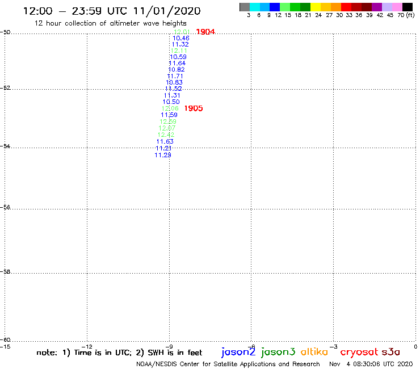Click the red timestamp label 1905
The image size is (420, 369).
[194, 108]
